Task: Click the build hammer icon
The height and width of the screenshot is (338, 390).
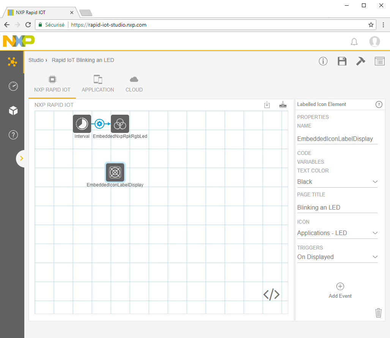Action: point(360,61)
